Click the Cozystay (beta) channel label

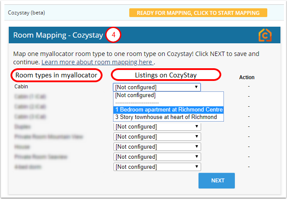tap(26, 13)
